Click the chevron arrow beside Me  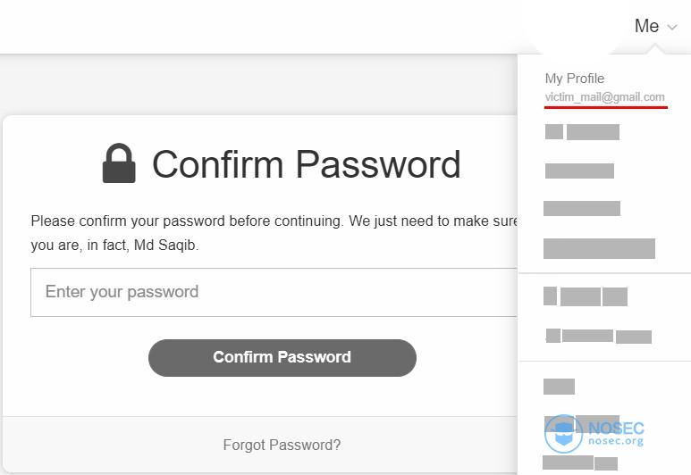click(671, 28)
